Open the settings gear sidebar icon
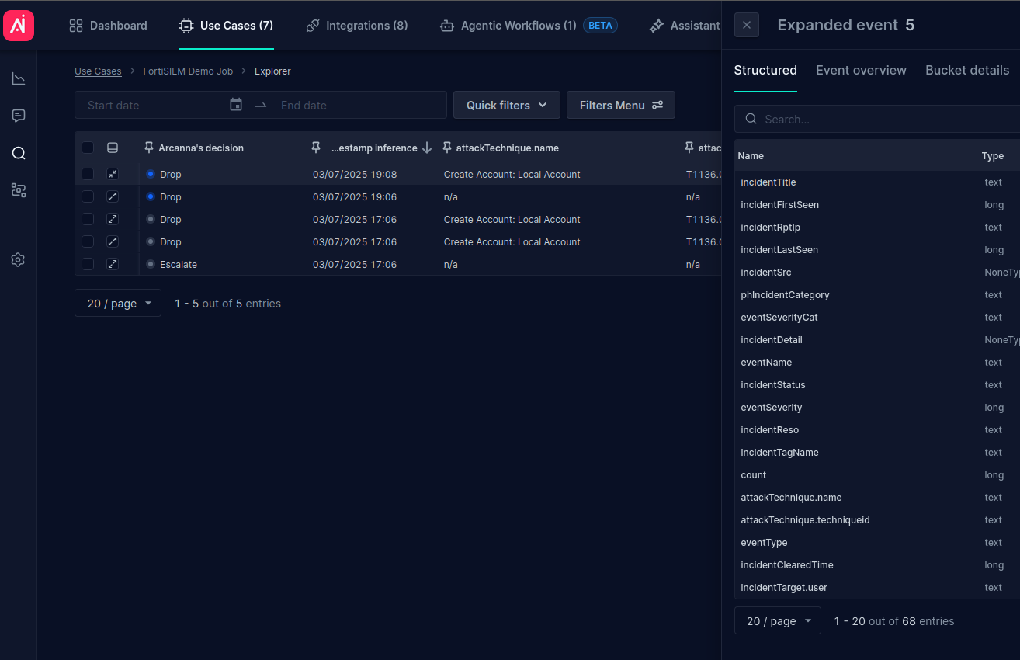The width and height of the screenshot is (1020, 660). coord(19,259)
